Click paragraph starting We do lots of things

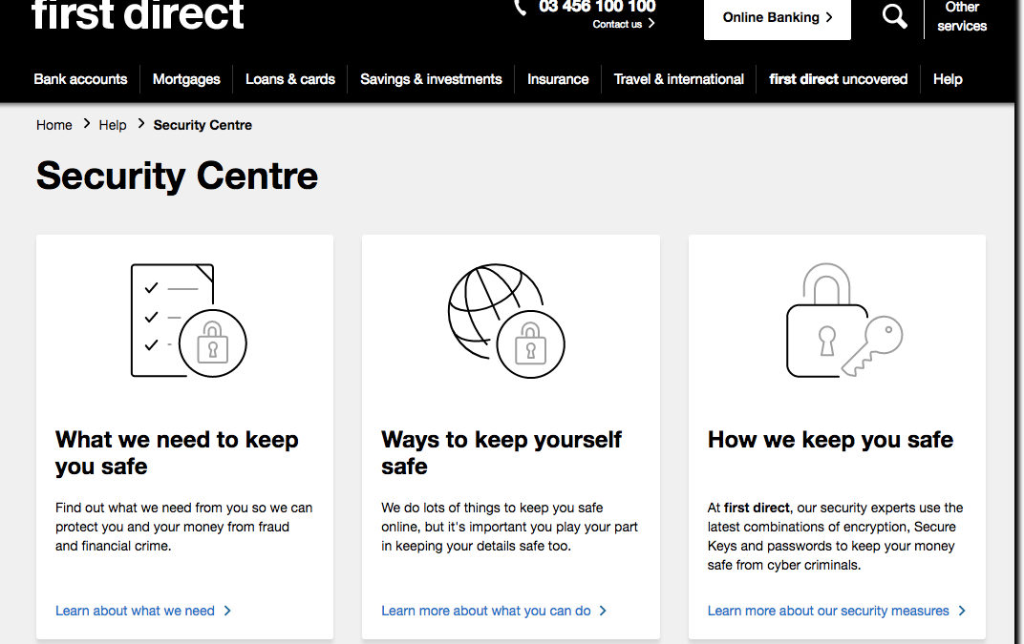509,527
